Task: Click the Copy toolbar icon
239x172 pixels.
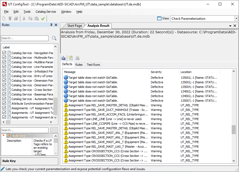Action: coord(30,19)
